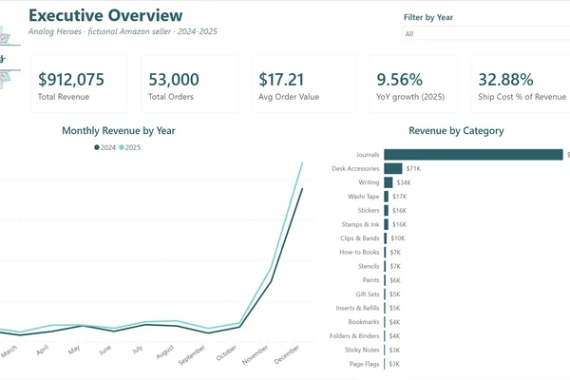This screenshot has width=570, height=380.
Task: Click the Clips & Bands category label
Action: (359, 238)
